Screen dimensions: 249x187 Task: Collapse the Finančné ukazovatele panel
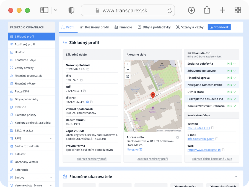pos(236,176)
